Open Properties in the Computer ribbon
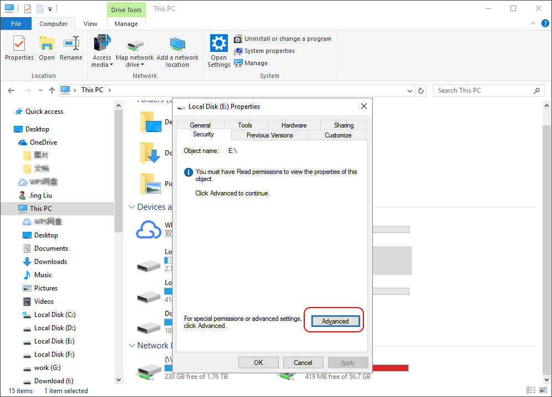 click(x=19, y=48)
